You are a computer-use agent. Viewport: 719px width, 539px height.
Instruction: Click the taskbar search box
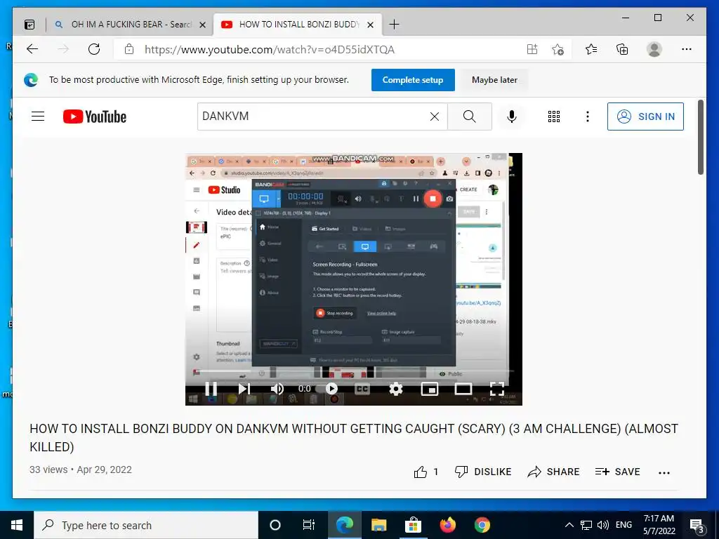146,525
